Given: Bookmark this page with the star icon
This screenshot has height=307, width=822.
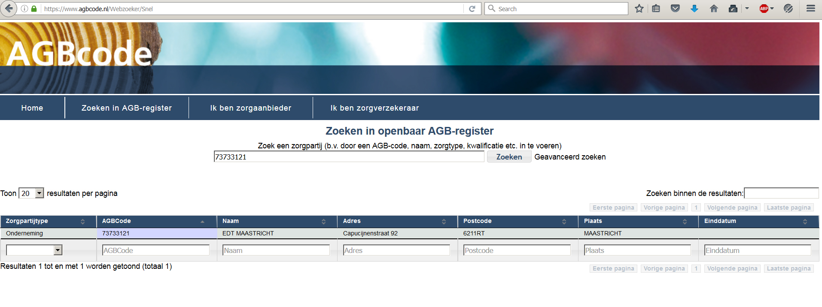Looking at the screenshot, I should pyautogui.click(x=639, y=9).
